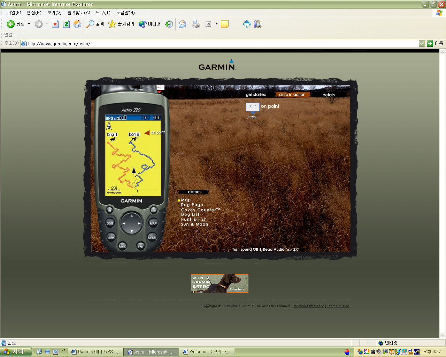Select the get started tab

tap(256, 94)
